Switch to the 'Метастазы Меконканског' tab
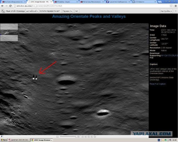This screenshot has height=142, width=178. click(x=92, y=2)
